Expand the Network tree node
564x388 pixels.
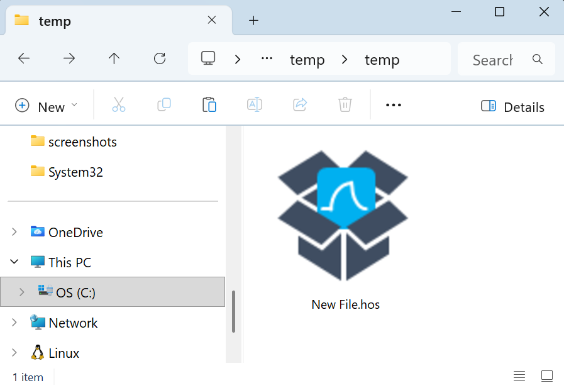tap(14, 322)
